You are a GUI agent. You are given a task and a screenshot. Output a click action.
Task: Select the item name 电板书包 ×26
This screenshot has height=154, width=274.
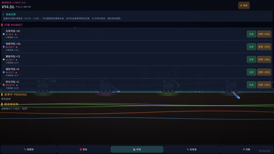pyautogui.click(x=13, y=44)
